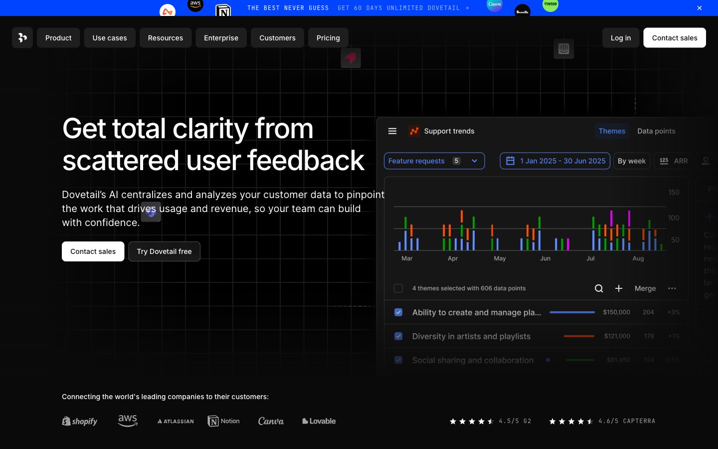Go to the Pricing page
This screenshot has width=718, height=449.
328,38
